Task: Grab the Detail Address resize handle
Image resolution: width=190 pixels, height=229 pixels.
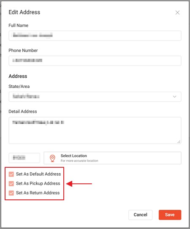Action: 179,142
